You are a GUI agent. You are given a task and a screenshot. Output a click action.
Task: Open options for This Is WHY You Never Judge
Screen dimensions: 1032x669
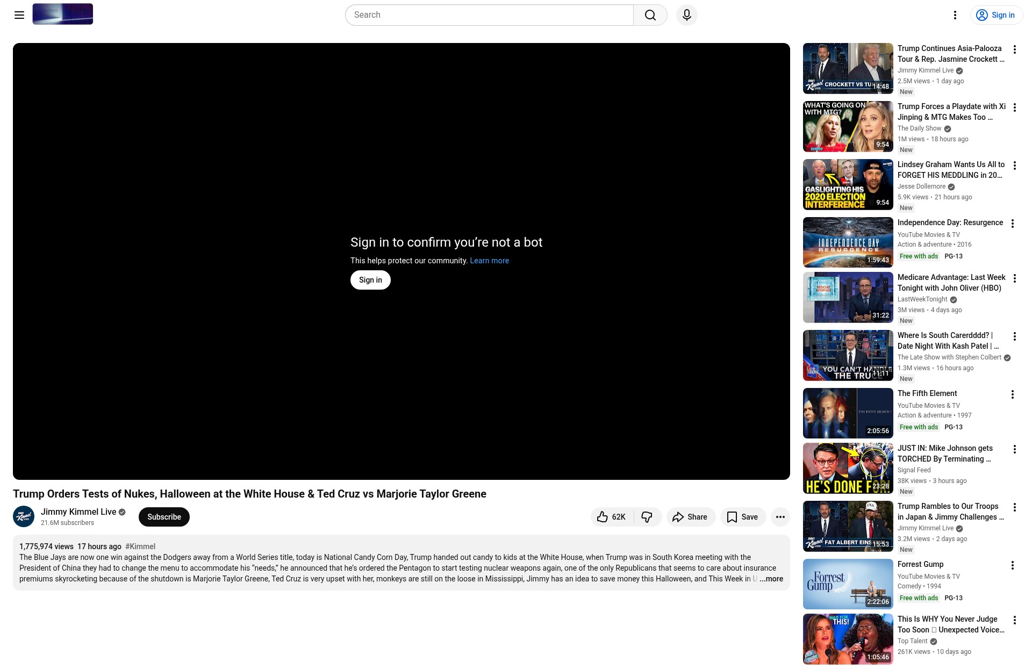click(1014, 620)
